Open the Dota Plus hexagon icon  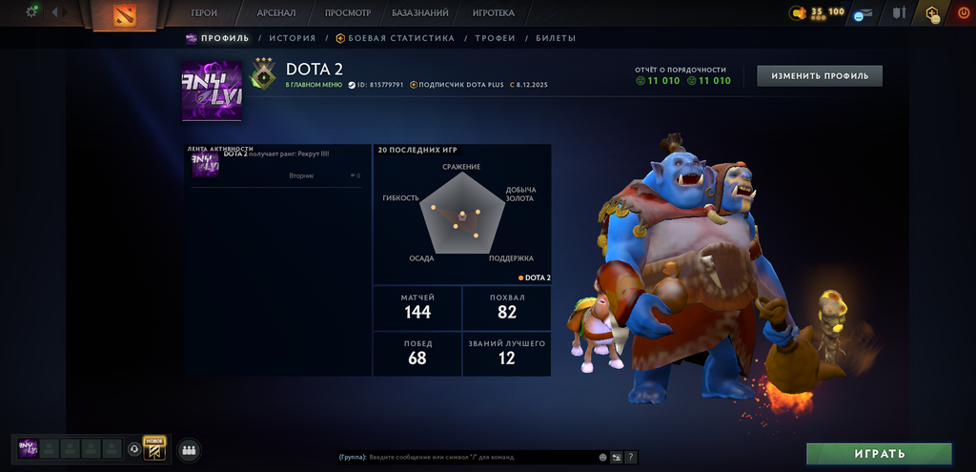click(x=932, y=13)
